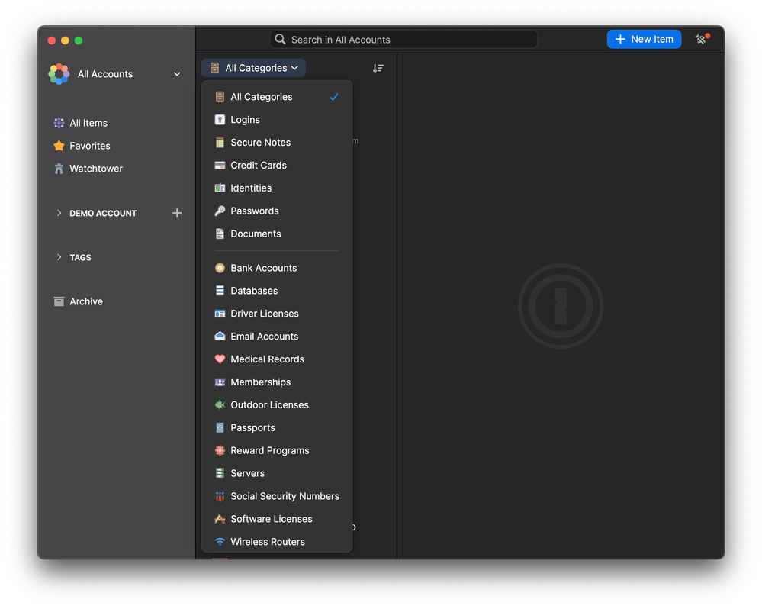Viewport: 762px width, 609px height.
Task: Choose the Medical Records category
Action: tap(267, 359)
